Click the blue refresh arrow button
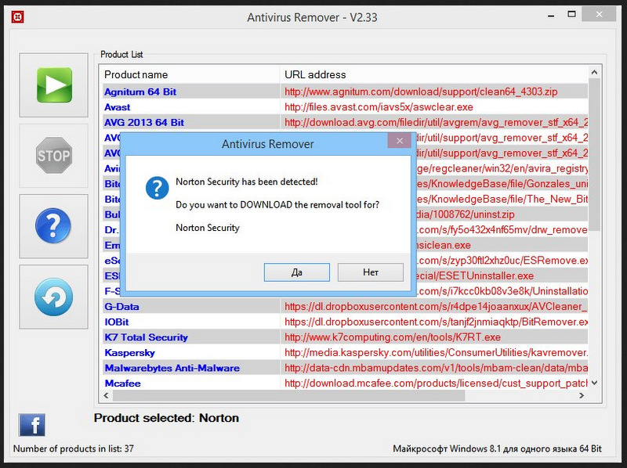 click(53, 297)
